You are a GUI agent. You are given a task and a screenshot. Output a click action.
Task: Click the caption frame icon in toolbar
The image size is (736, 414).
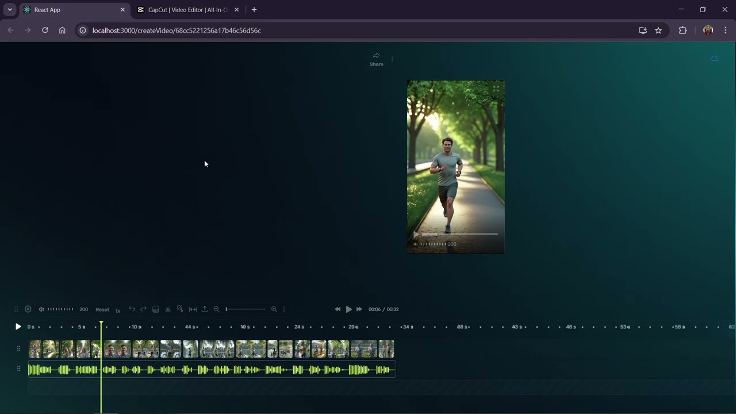tap(156, 309)
